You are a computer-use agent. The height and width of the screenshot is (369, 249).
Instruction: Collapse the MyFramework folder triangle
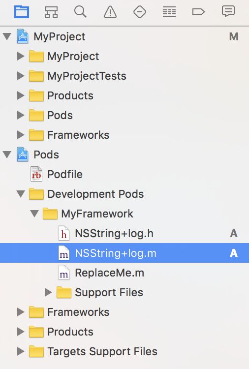[x=34, y=214]
